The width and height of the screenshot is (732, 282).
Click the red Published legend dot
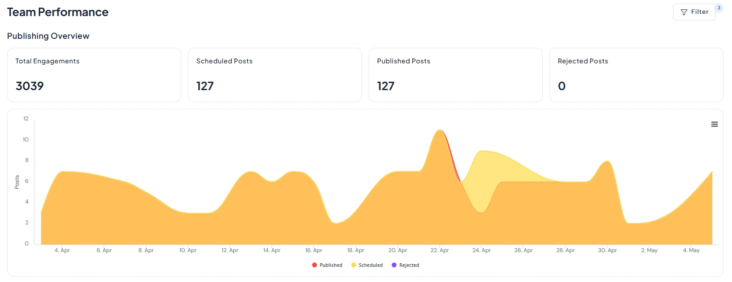[314, 265]
